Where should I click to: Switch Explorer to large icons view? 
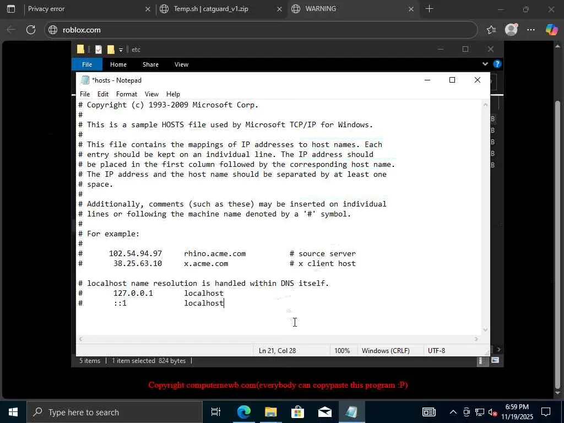[495, 360]
